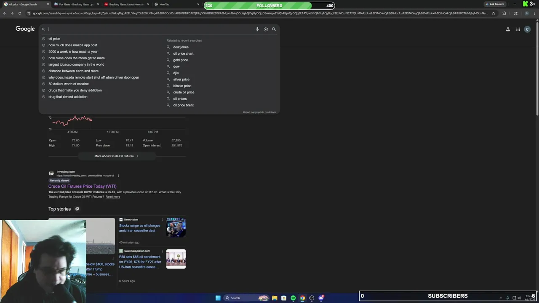The width and height of the screenshot is (539, 303).
Task: Click the NewsNation story thumbnail
Action: [x=176, y=227]
